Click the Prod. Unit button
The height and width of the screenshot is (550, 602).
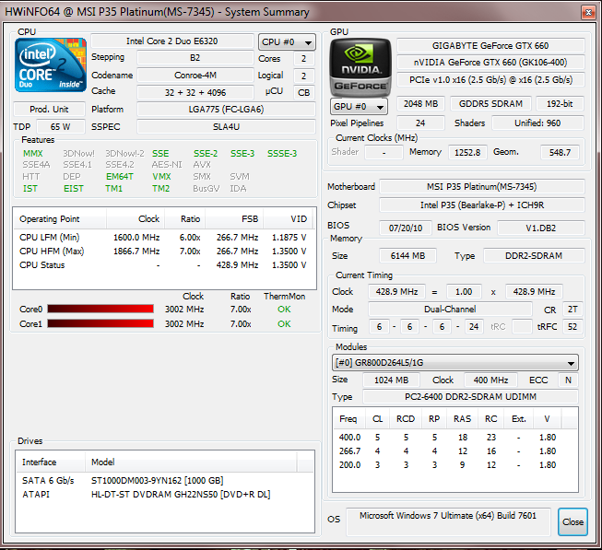pos(49,110)
